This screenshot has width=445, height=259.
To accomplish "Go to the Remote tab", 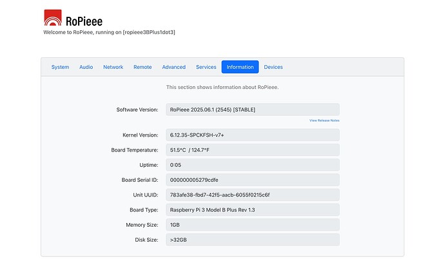I will click(143, 67).
